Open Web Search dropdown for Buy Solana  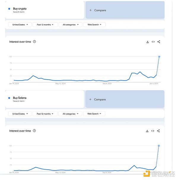point(94,114)
